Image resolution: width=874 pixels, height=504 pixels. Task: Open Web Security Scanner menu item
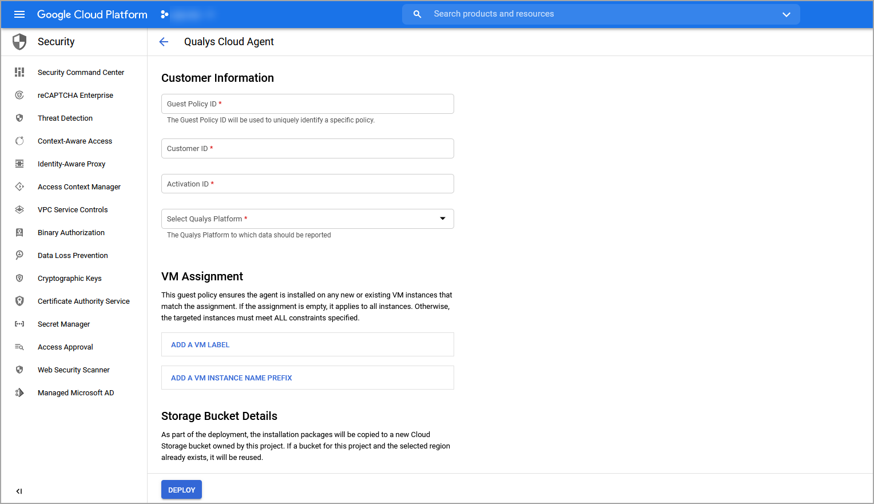[x=74, y=370]
